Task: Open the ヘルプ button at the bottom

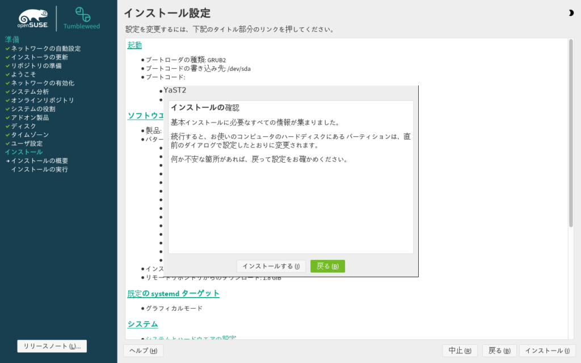Action: tap(143, 351)
